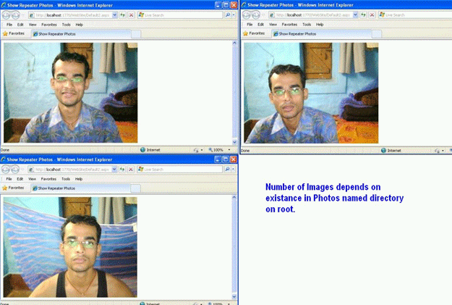Screen dimensions: 452x305
Task: Open View menu in top-left IE window
Action: pos(33,25)
